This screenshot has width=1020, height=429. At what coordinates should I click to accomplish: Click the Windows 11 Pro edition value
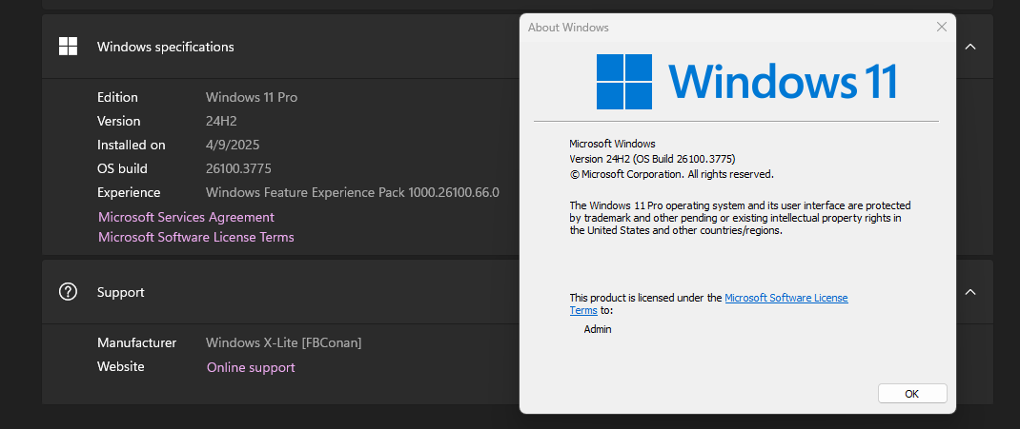[251, 97]
